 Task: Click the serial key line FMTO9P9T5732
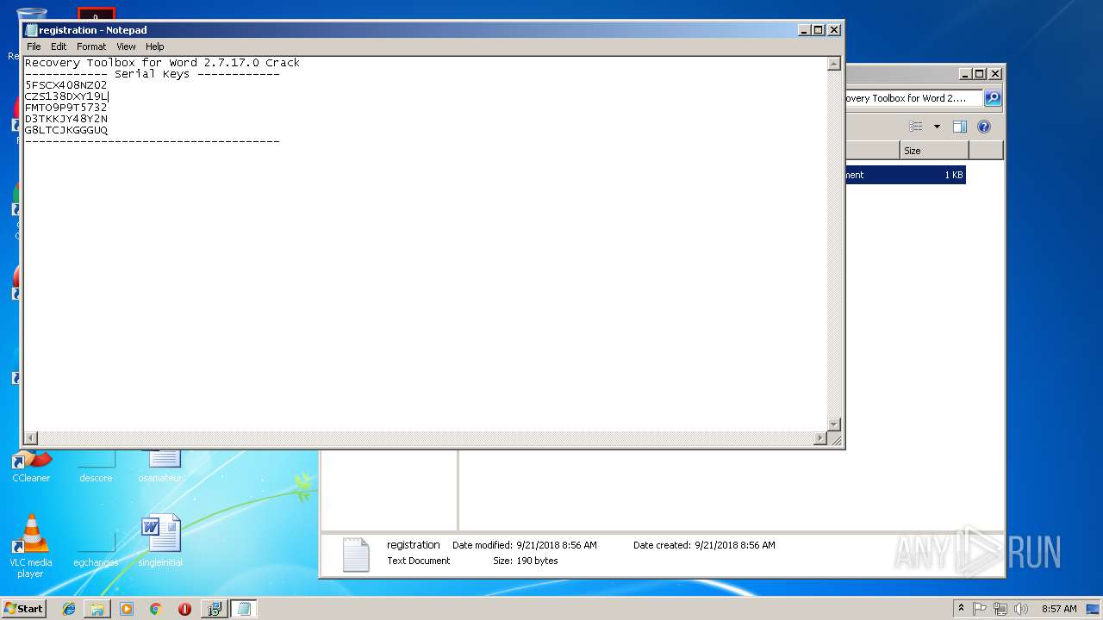coord(66,108)
